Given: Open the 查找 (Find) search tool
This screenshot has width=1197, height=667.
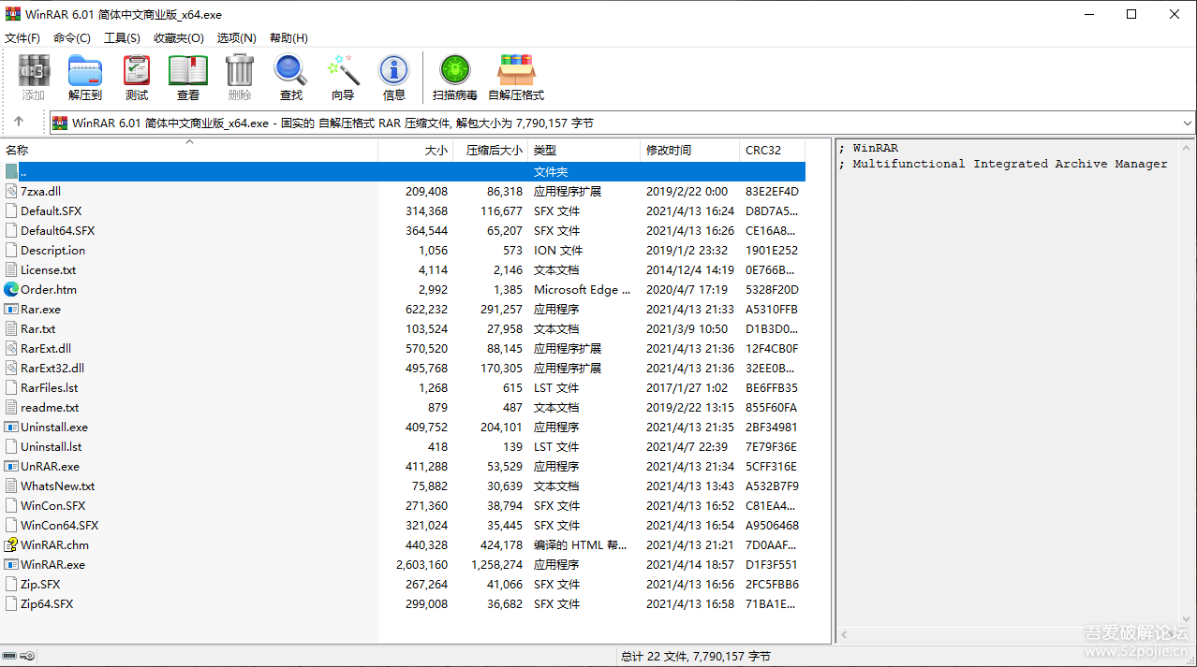Looking at the screenshot, I should click(x=291, y=71).
